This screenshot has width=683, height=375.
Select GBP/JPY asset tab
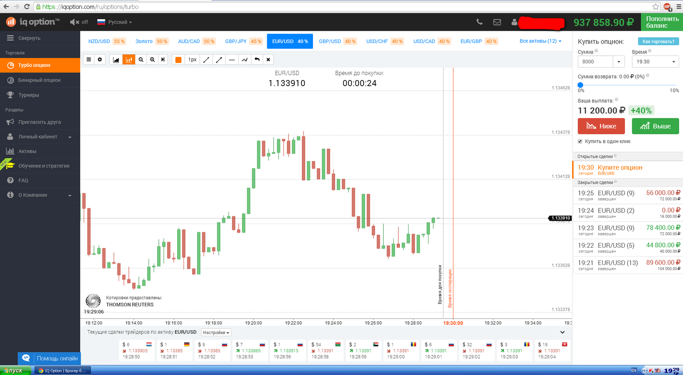[243, 41]
